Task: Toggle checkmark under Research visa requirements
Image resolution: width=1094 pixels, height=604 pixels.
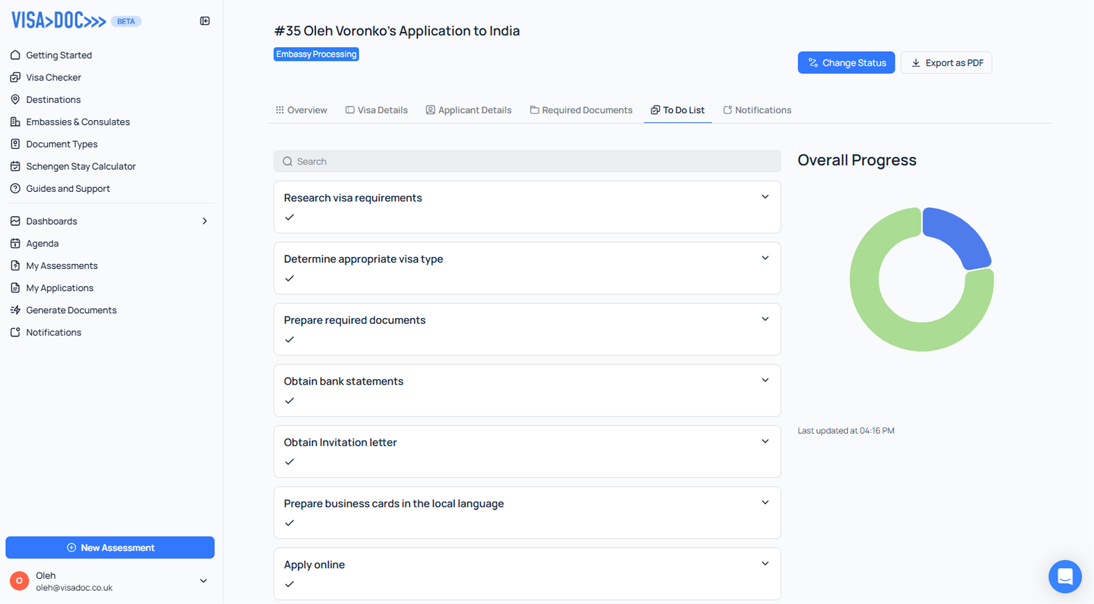Action: tap(290, 217)
